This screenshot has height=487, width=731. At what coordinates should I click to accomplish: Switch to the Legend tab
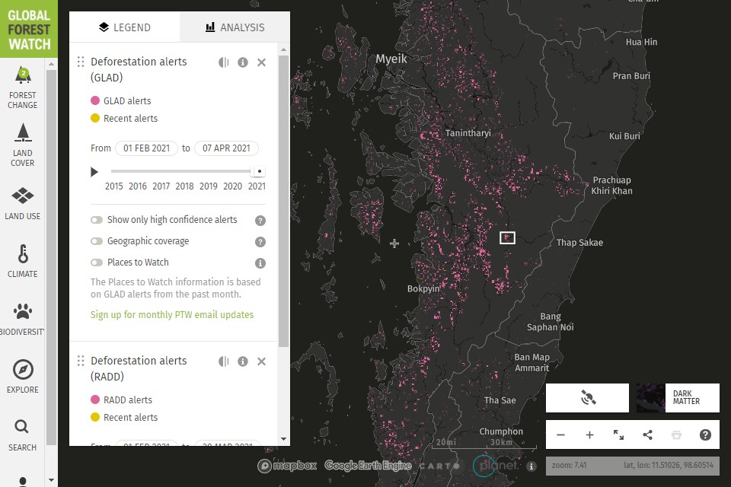coord(124,27)
